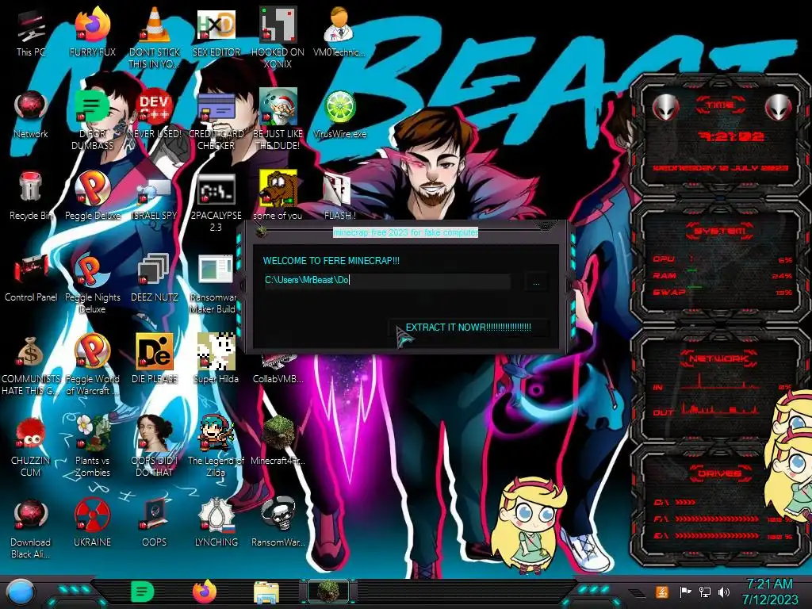
Task: Click the TIME widget clock display
Action: pyautogui.click(x=730, y=136)
